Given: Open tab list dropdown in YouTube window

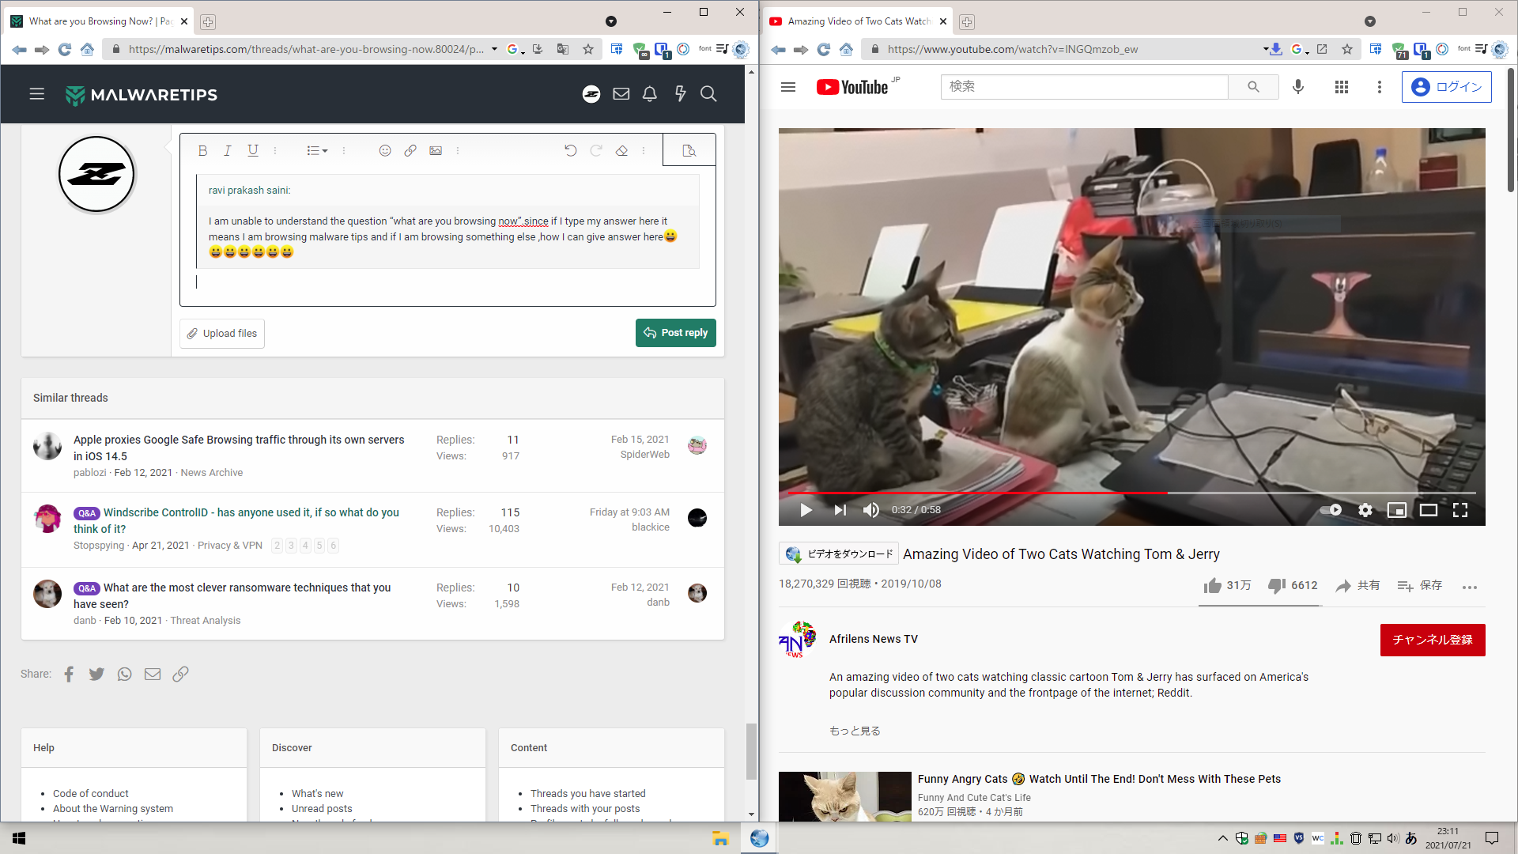Looking at the screenshot, I should pos(1370,21).
